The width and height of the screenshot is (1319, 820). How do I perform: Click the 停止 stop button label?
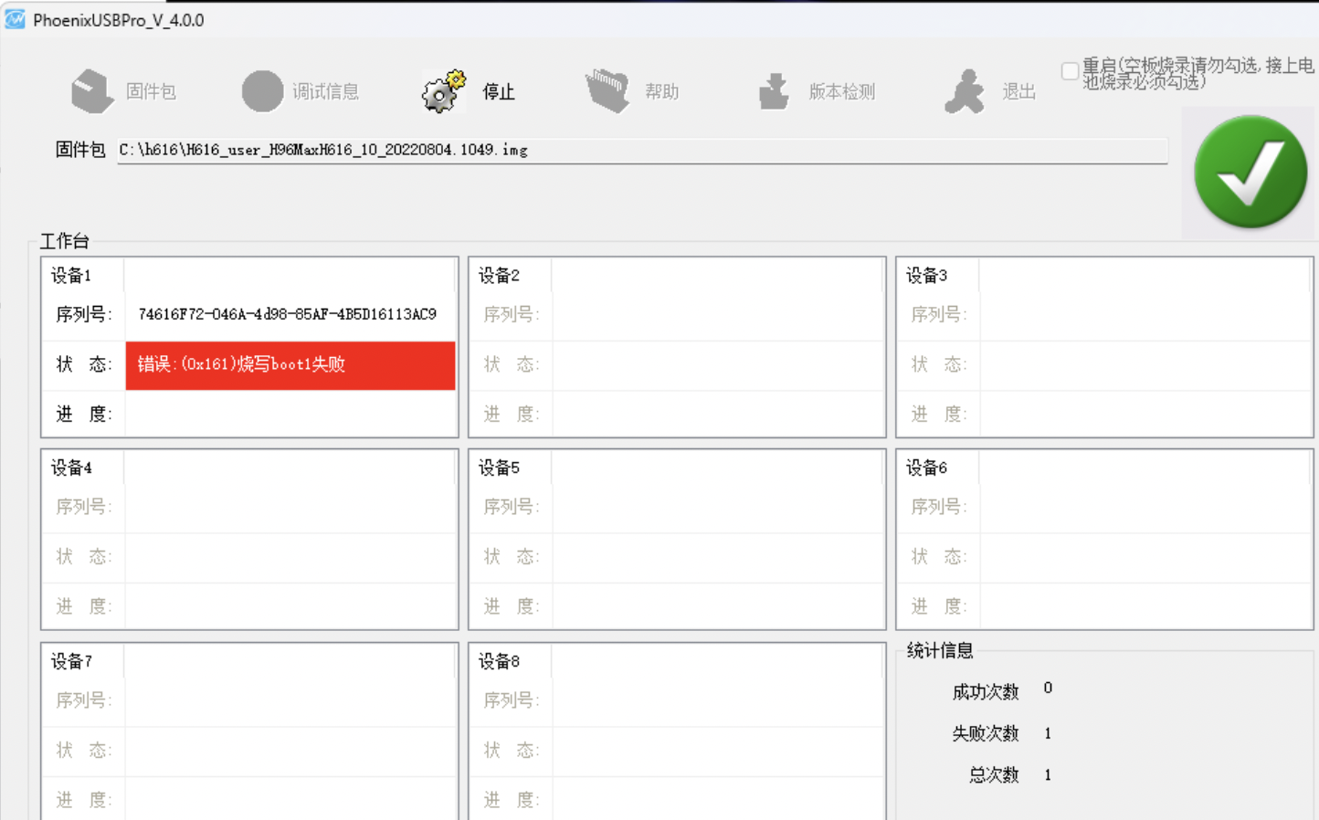point(499,91)
